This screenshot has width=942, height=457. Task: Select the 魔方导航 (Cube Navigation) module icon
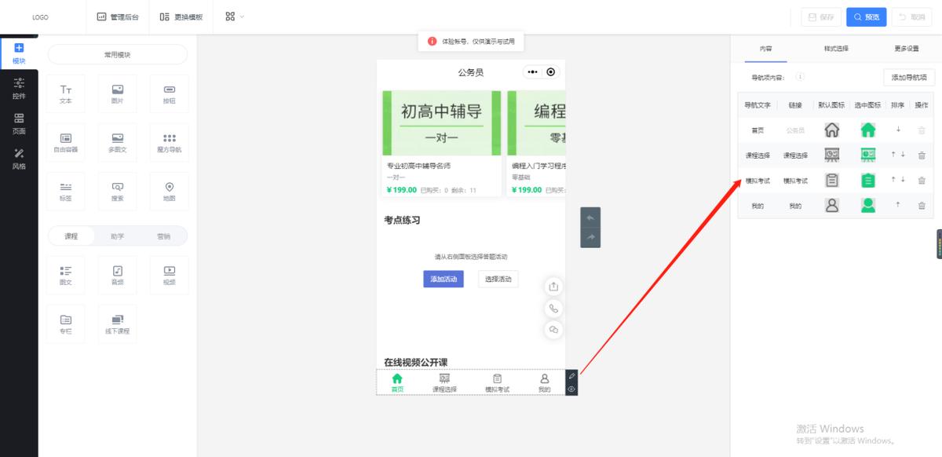[x=169, y=141]
